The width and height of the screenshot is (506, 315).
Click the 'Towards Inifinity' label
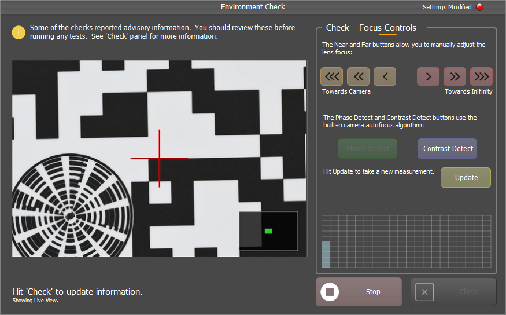[468, 91]
